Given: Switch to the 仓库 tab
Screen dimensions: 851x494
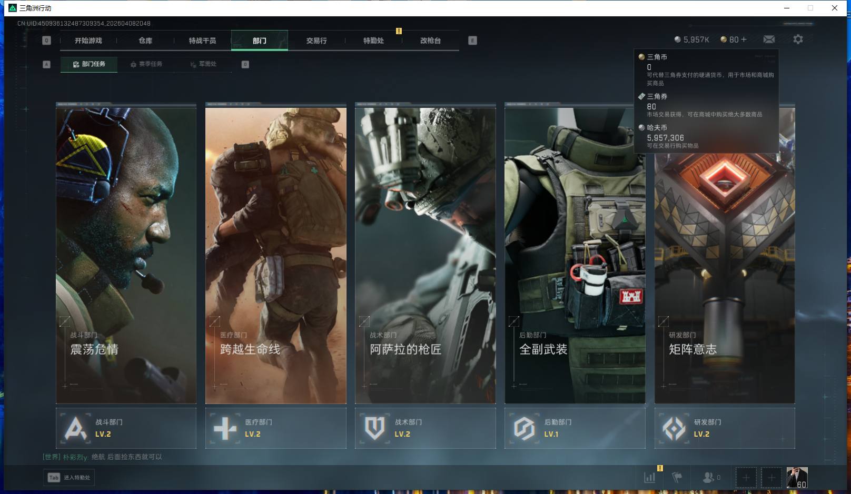Looking at the screenshot, I should [x=145, y=41].
